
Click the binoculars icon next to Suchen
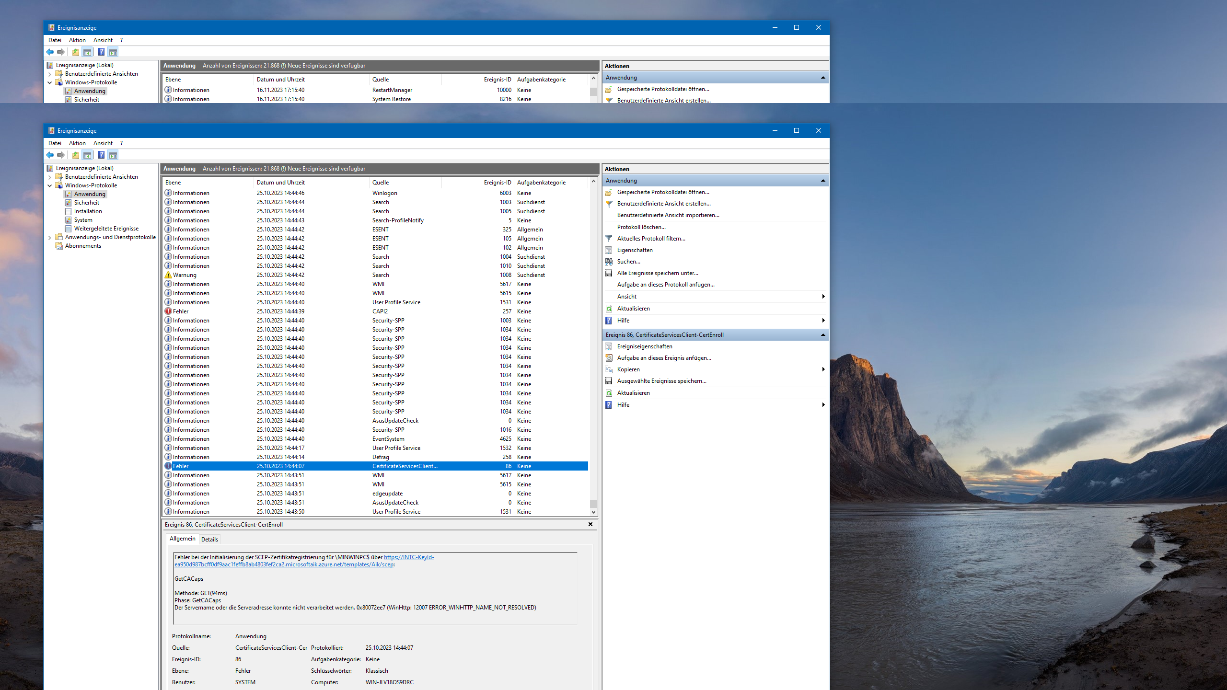609,262
